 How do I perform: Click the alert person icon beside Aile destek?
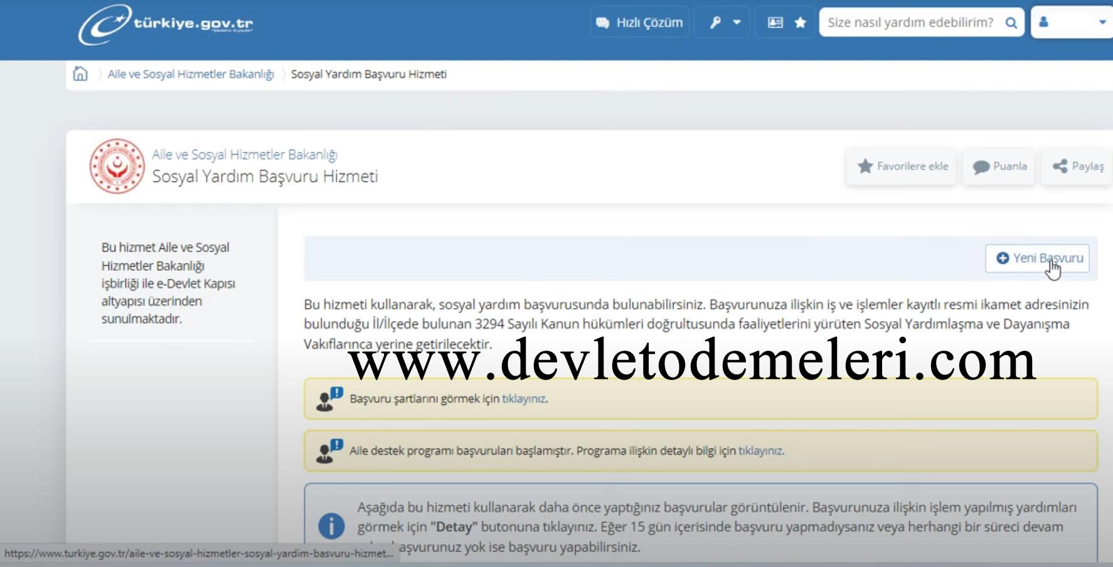[x=329, y=451]
